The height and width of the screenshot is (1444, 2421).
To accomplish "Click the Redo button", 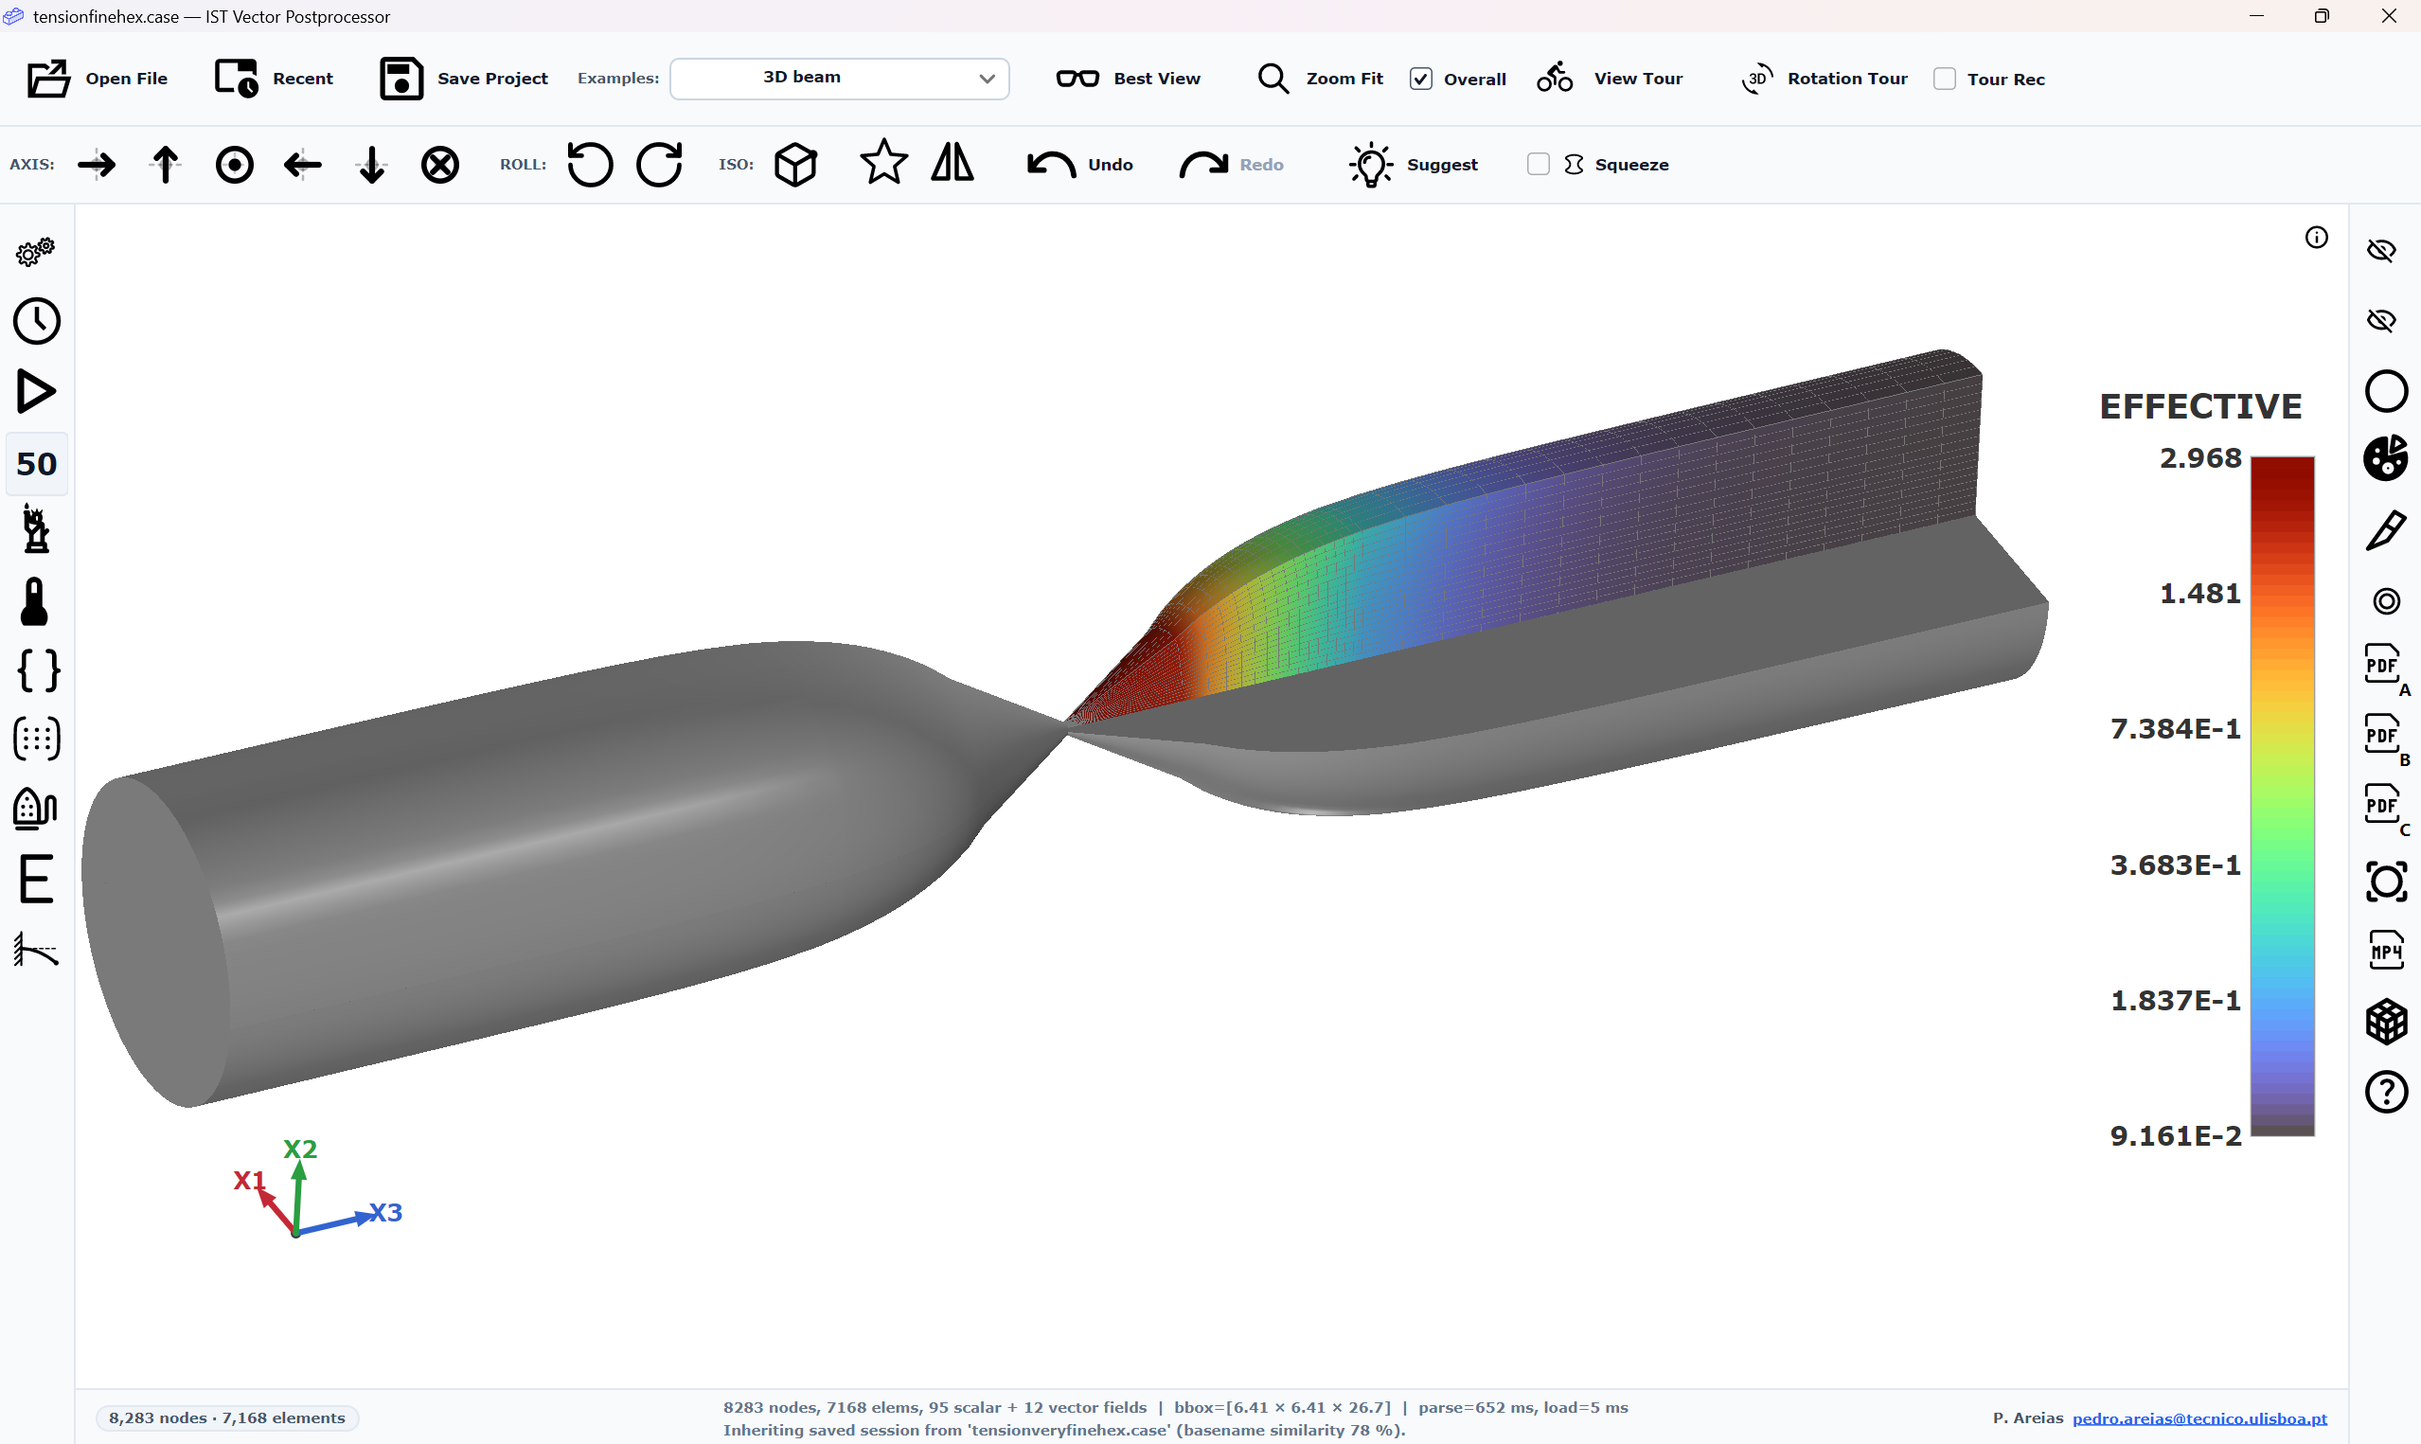I will coord(1232,165).
